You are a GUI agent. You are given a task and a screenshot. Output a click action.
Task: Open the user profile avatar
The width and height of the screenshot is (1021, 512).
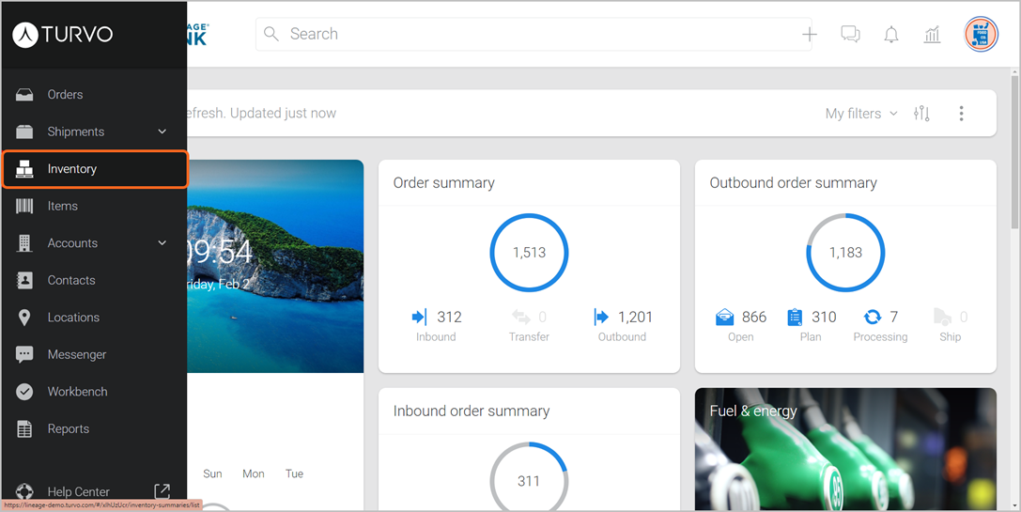pyautogui.click(x=981, y=35)
